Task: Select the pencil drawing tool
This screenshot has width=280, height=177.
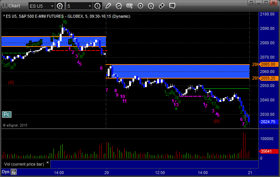Action: [108, 6]
